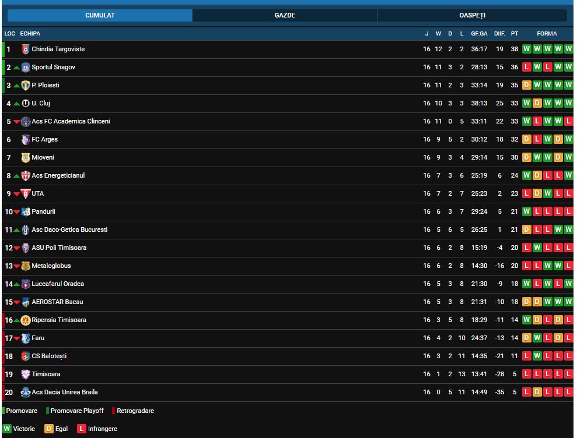Click the Sportul Snagov team logo
Screen dimensions: 577x438
26,67
